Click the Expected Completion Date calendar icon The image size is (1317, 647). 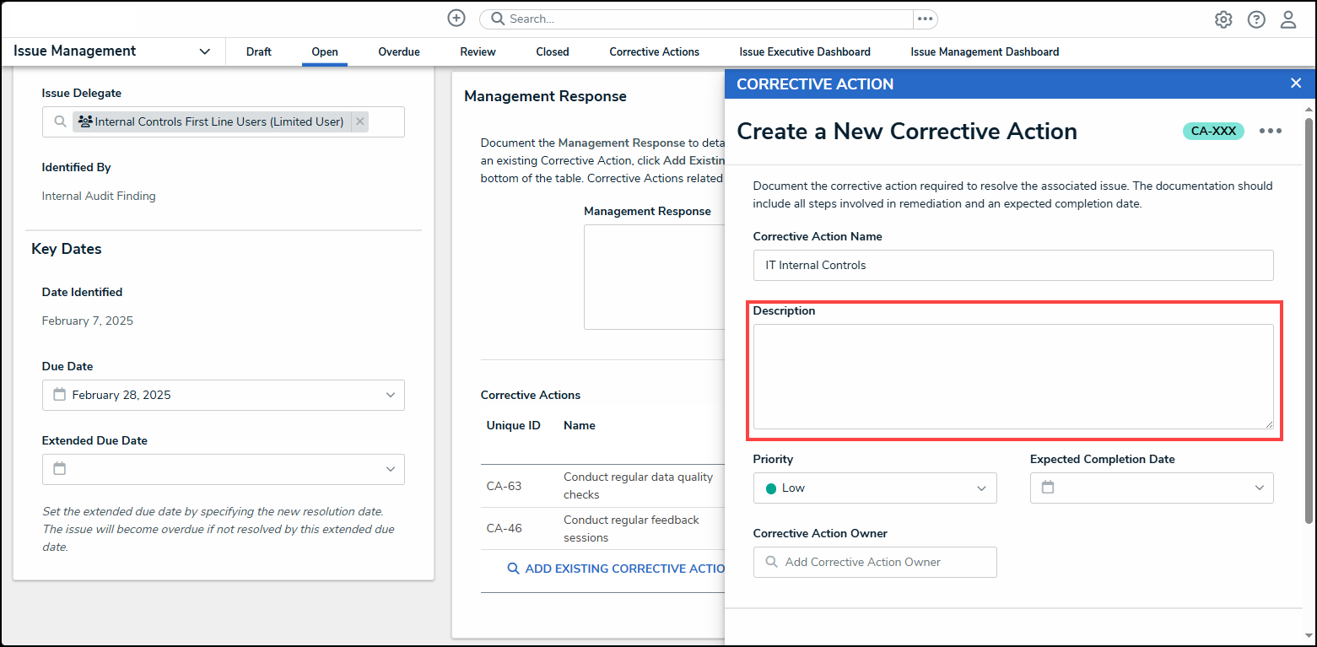coord(1048,488)
